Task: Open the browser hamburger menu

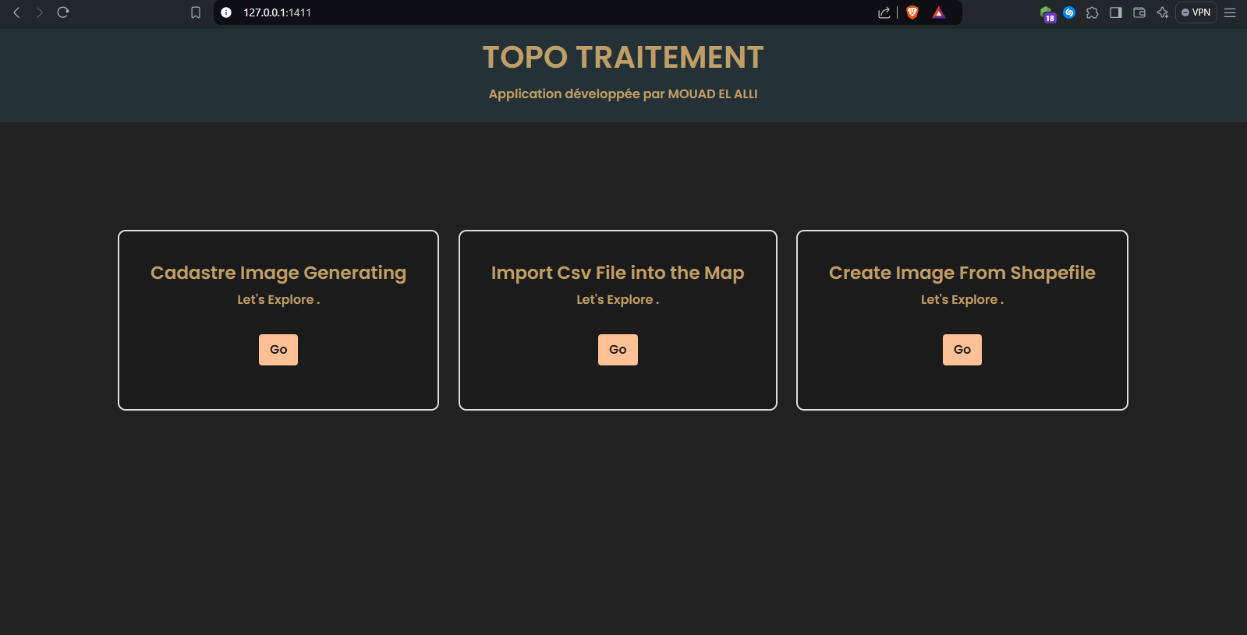Action: 1230,12
